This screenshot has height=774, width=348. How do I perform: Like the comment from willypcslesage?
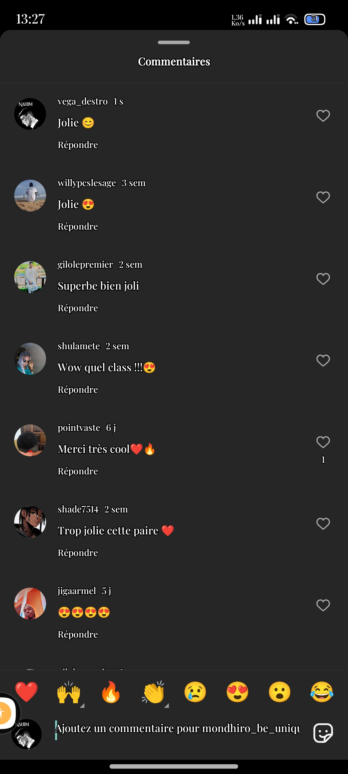pos(323,197)
